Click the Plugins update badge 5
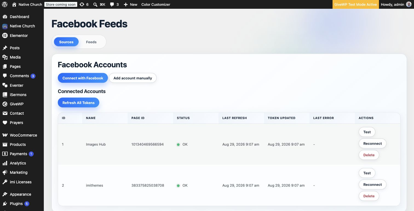The width and height of the screenshot is (414, 211). point(27,204)
